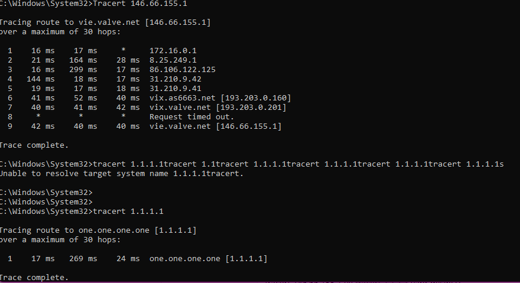Click the 31.210.9.41 hop address
This screenshot has width=520, height=283.
(x=175, y=88)
